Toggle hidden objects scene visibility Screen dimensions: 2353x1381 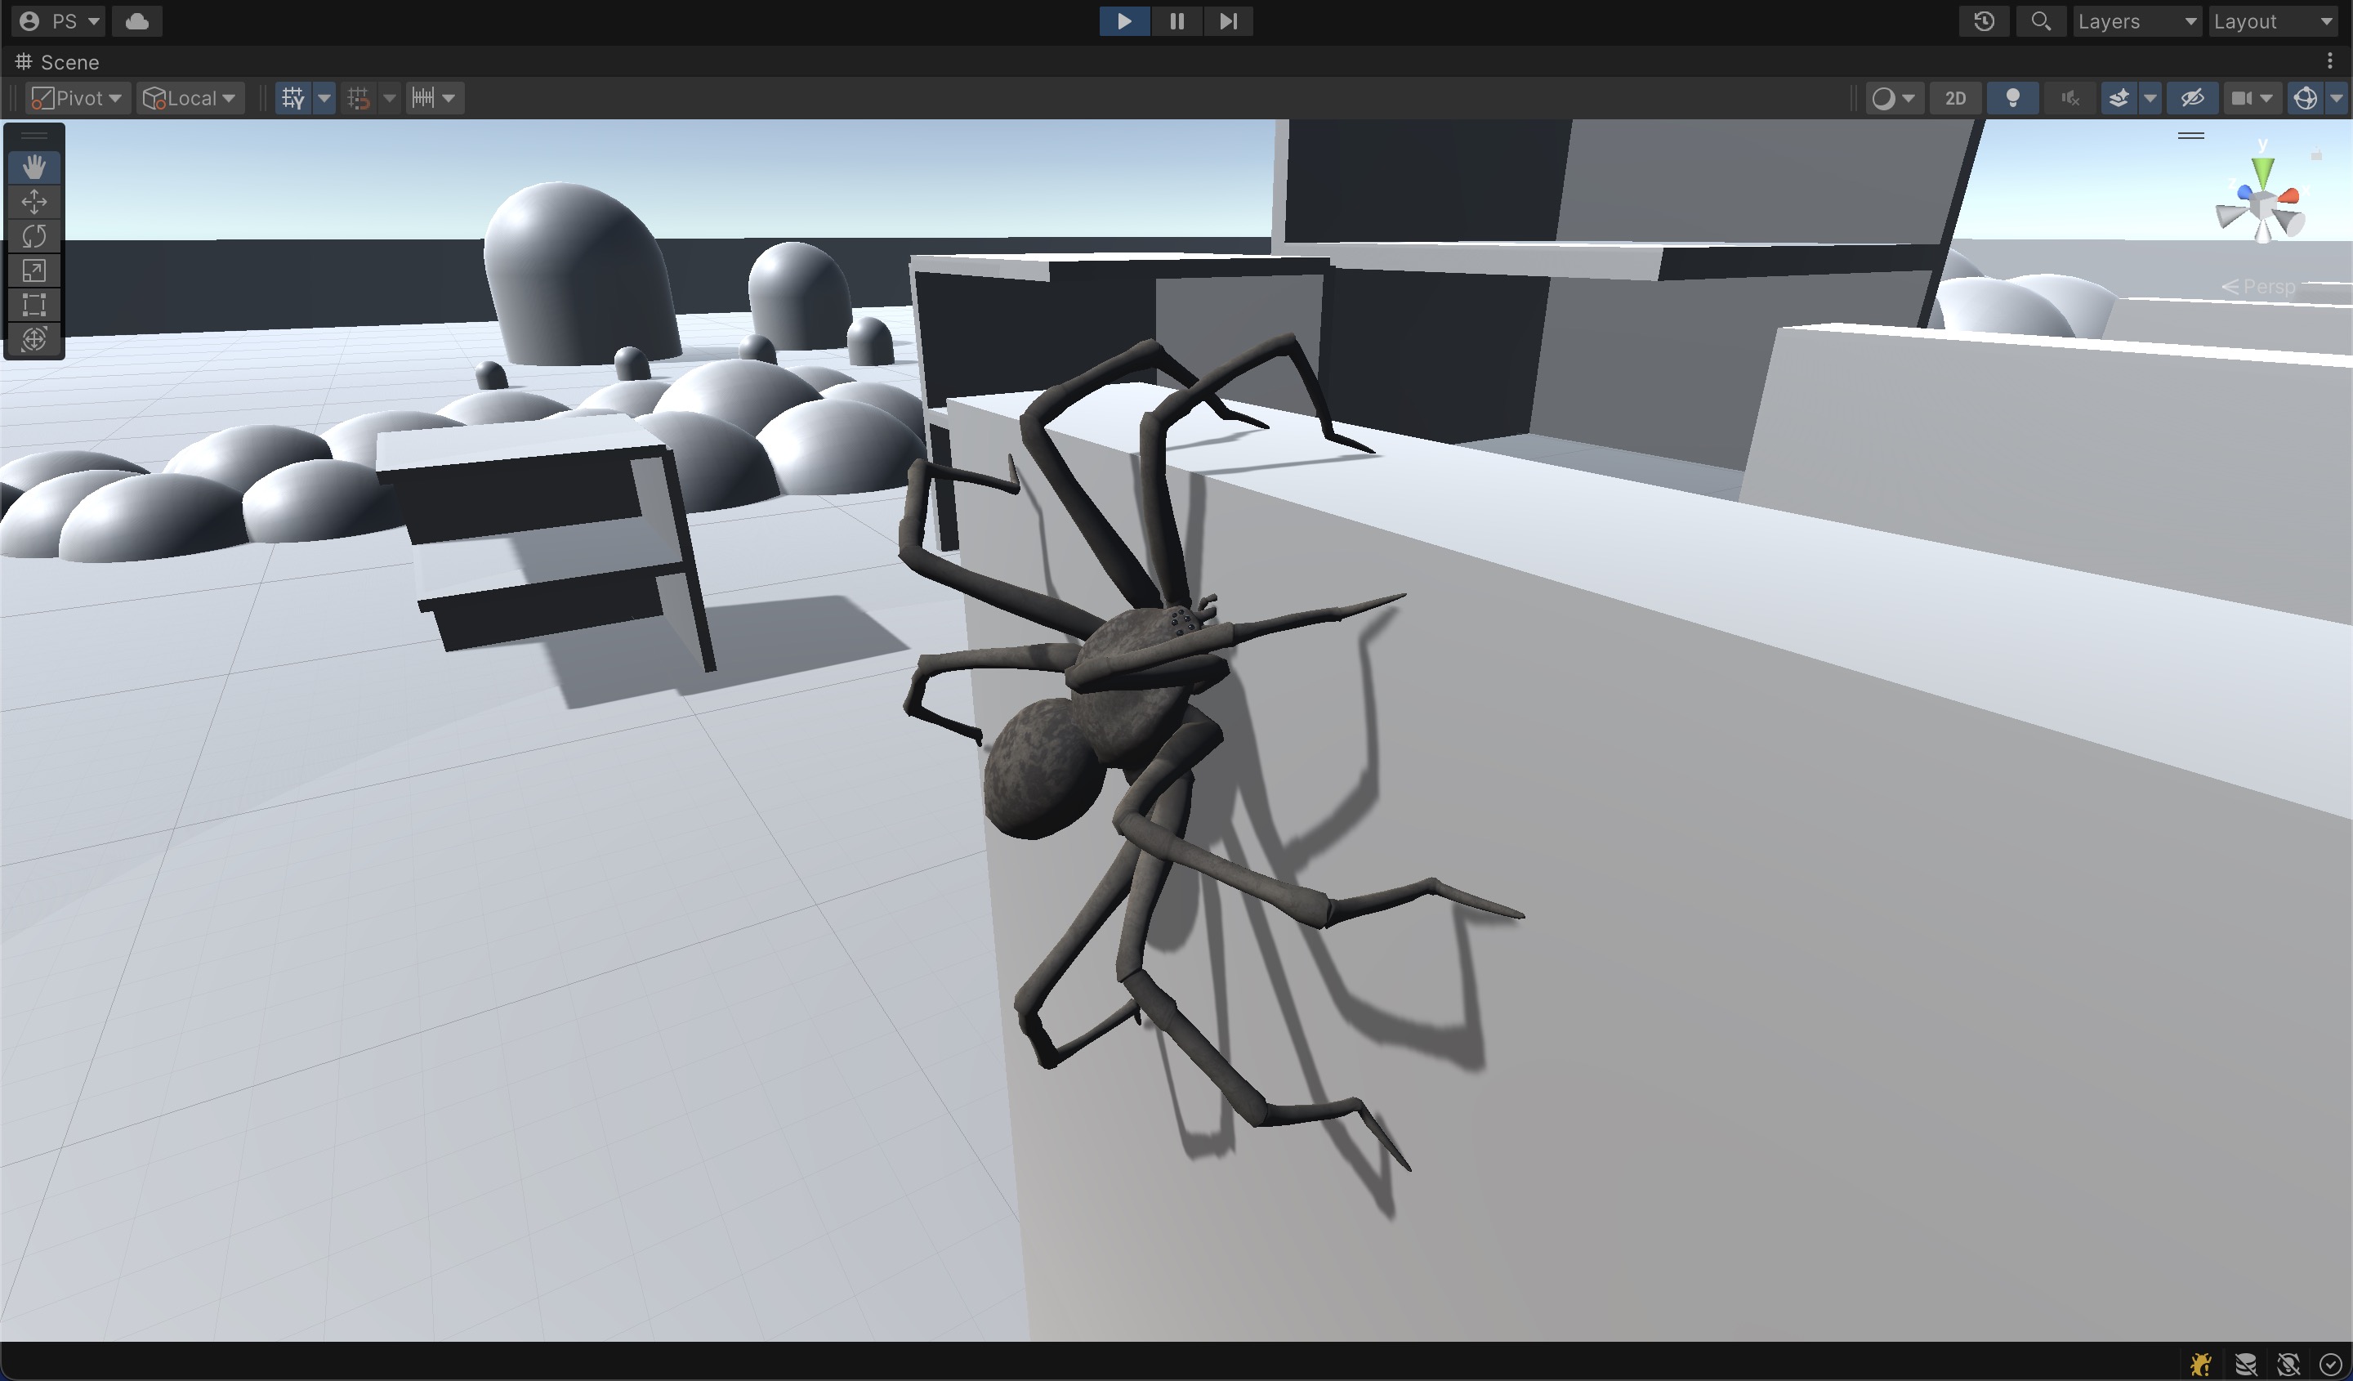[x=2192, y=98]
